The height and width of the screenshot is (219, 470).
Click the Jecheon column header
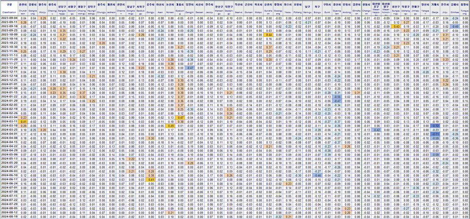[x=111, y=8]
